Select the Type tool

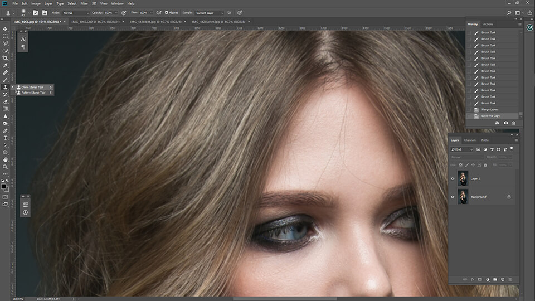click(x=5, y=138)
